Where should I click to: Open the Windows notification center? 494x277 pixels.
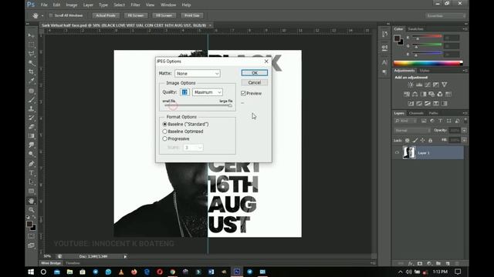(x=458, y=272)
